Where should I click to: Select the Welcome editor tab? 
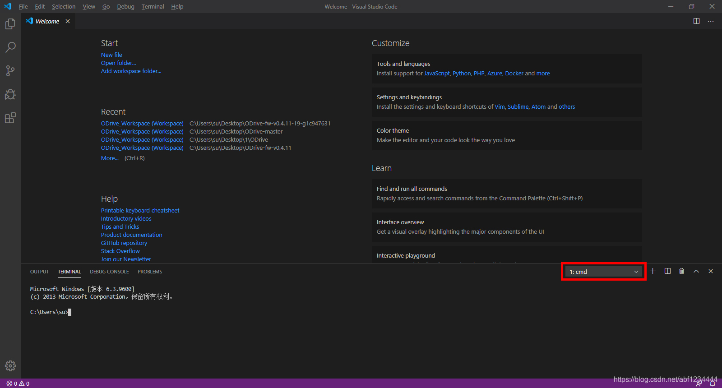[47, 21]
